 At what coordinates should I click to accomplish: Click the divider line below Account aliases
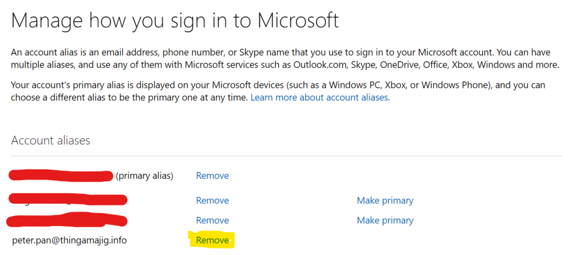(286, 156)
